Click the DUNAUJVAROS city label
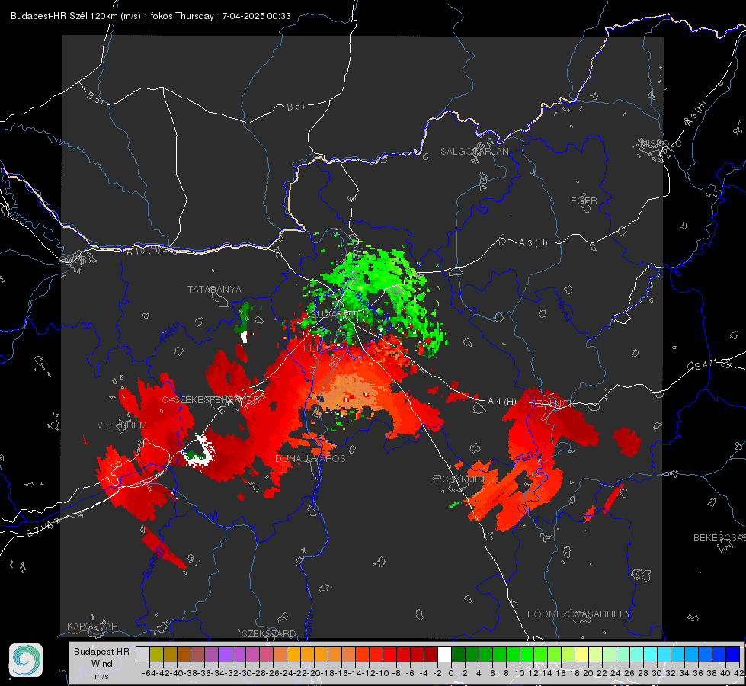Screen dimensions: 746x686 [310, 458]
